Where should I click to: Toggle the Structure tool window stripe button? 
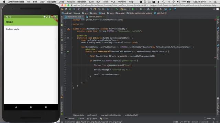click(x=62, y=35)
